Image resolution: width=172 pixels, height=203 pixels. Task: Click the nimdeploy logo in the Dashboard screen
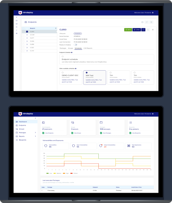click(x=26, y=114)
